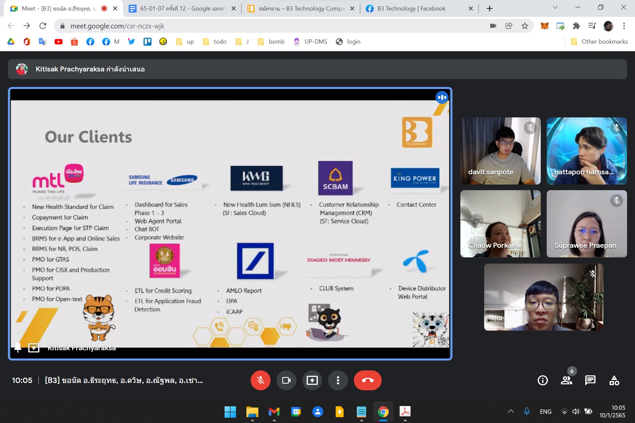Open the More options three-dot menu in Meet
Viewport: 635px width, 423px height.
[338, 380]
